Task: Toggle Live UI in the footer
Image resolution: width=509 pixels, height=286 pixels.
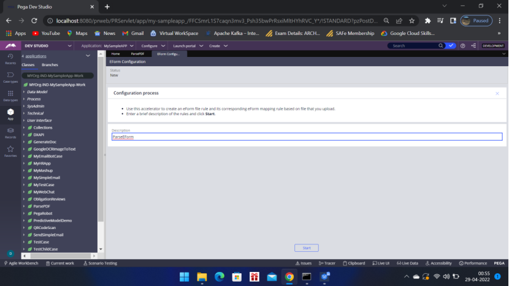Action: click(381, 263)
